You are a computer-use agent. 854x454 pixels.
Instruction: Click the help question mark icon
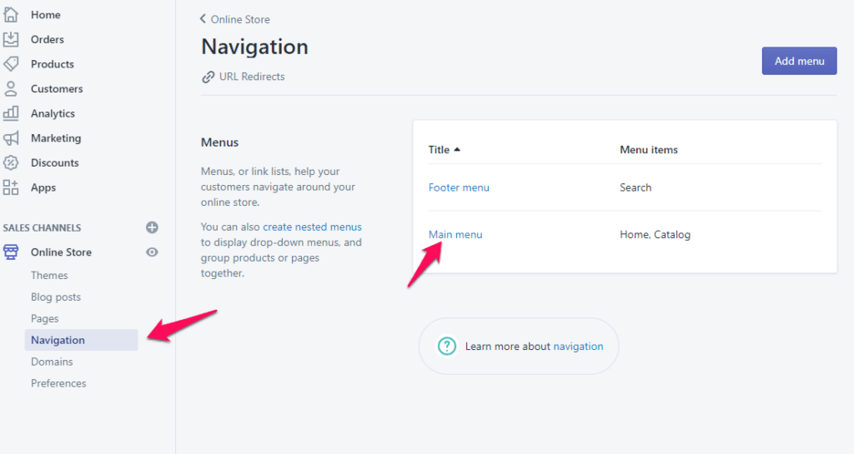coord(447,346)
